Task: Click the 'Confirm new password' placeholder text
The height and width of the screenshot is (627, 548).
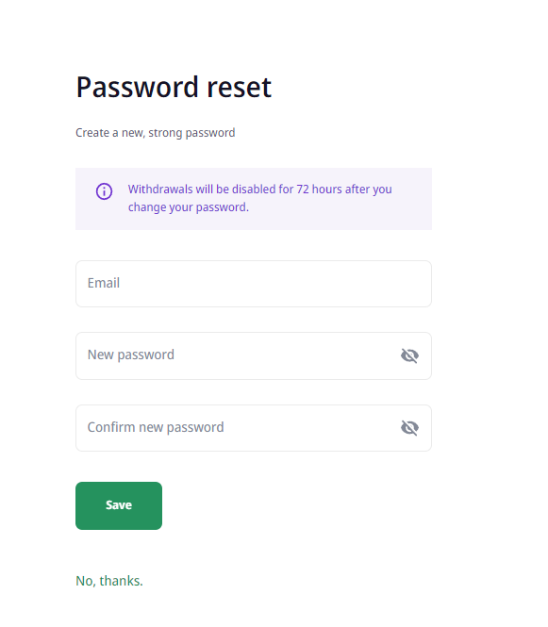Action: [x=156, y=427]
